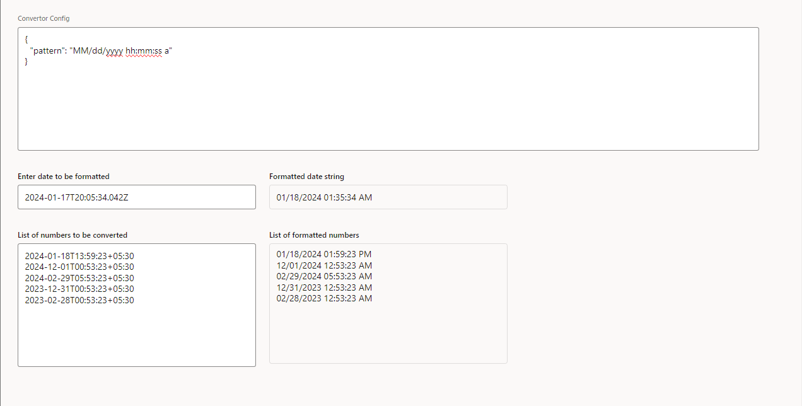Screen dimensions: 802x406
Task: Click the Formatted date string label
Action: [306, 177]
